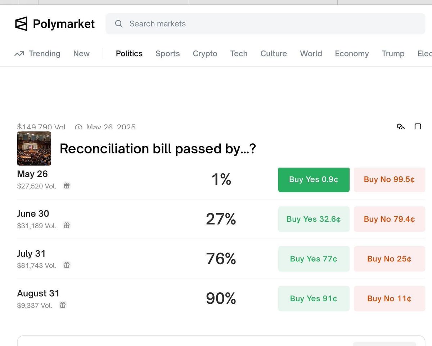Click the $31,189 Vol. text

(37, 226)
